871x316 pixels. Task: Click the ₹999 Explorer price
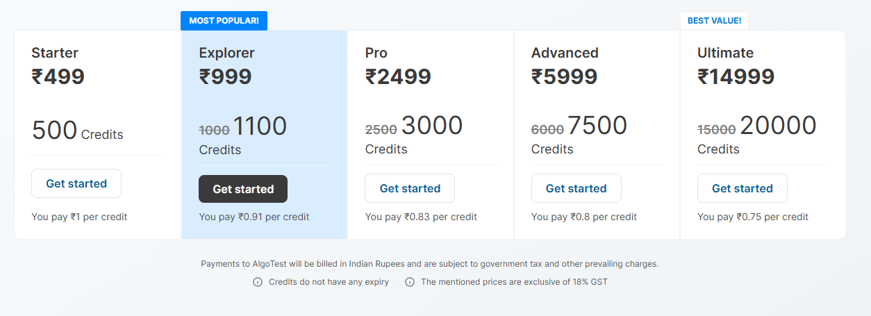coord(225,76)
